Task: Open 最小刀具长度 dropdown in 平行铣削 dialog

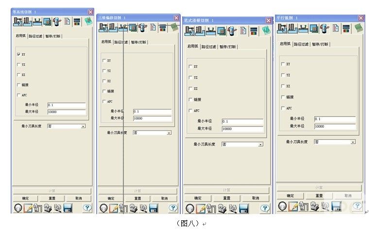Action: point(353,142)
